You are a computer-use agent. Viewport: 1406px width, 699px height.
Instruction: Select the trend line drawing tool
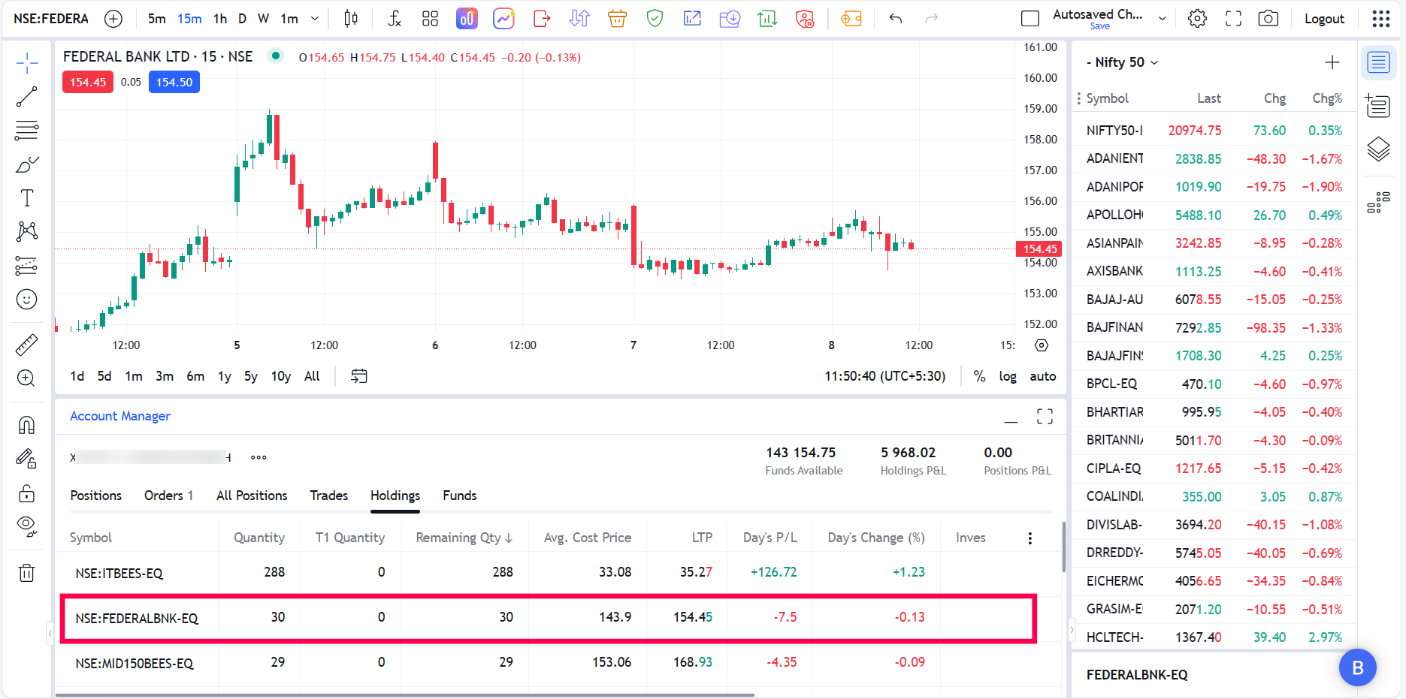(x=27, y=96)
